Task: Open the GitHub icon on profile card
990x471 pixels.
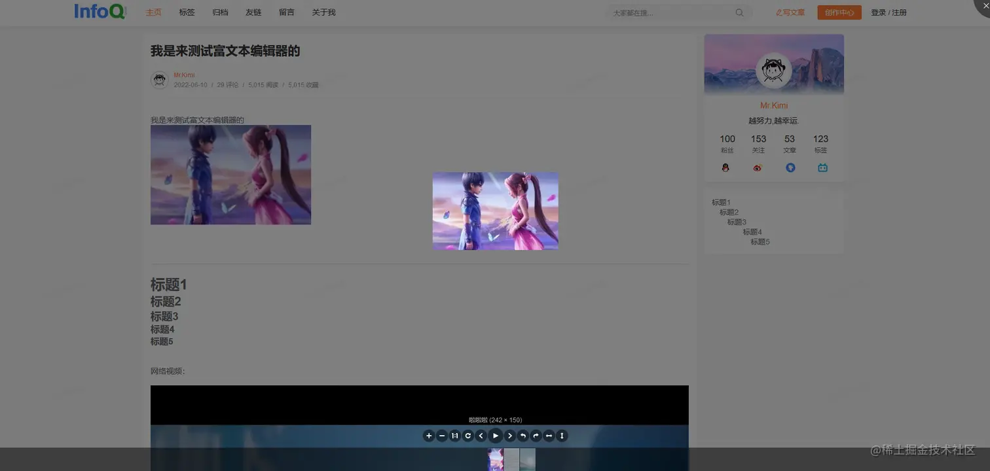Action: [790, 167]
